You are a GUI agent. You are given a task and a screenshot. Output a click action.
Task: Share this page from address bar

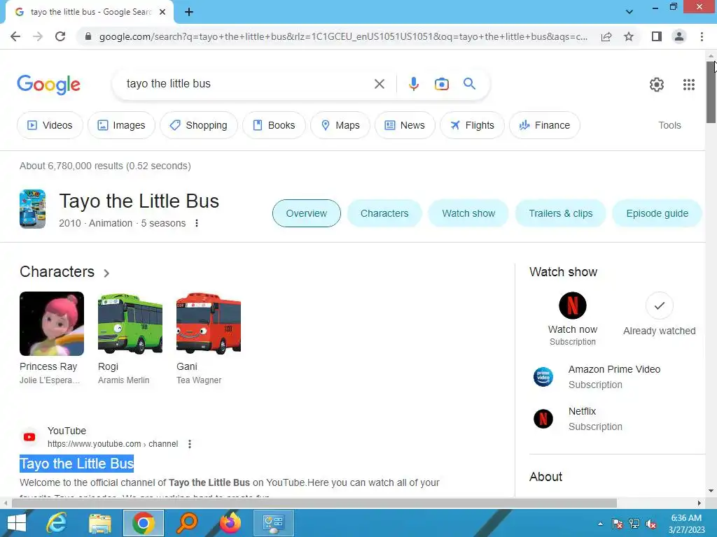pos(606,36)
